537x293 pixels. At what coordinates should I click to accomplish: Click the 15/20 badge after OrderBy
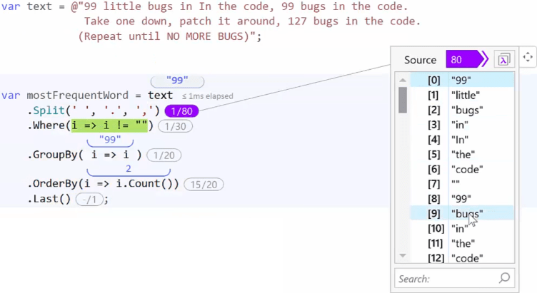(x=204, y=185)
